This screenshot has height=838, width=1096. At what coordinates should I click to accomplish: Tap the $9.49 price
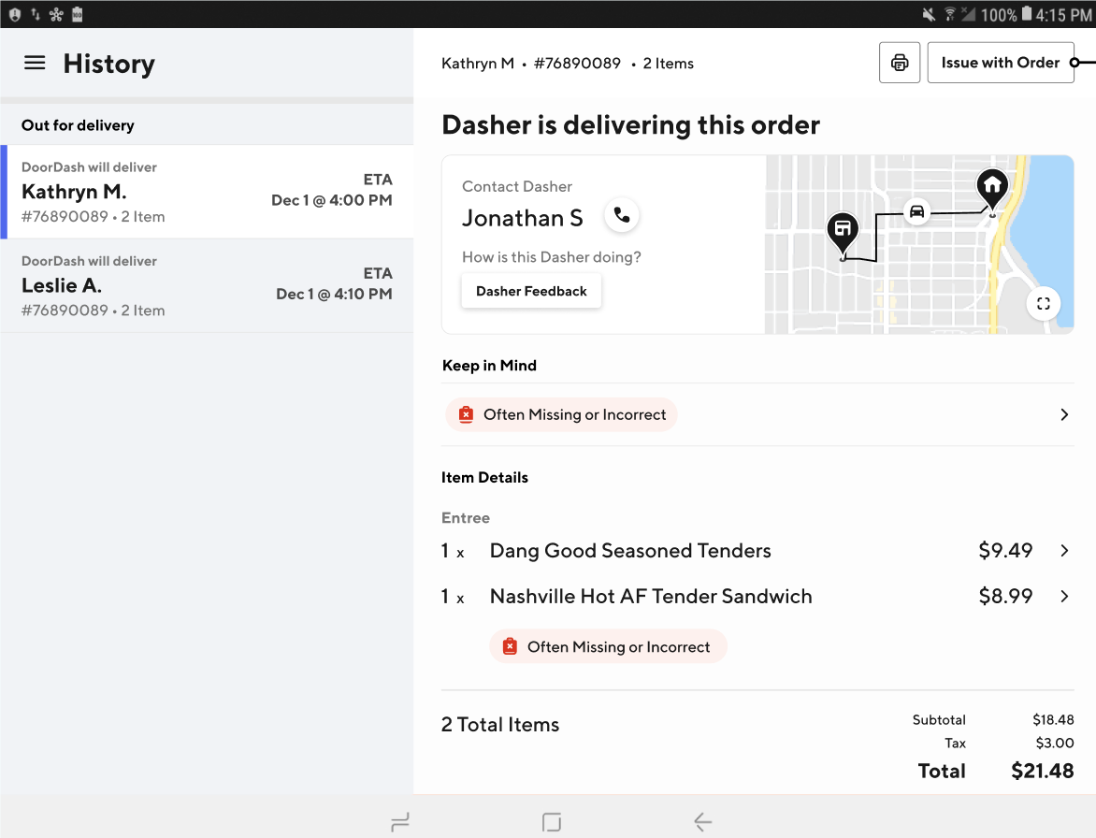point(1005,551)
